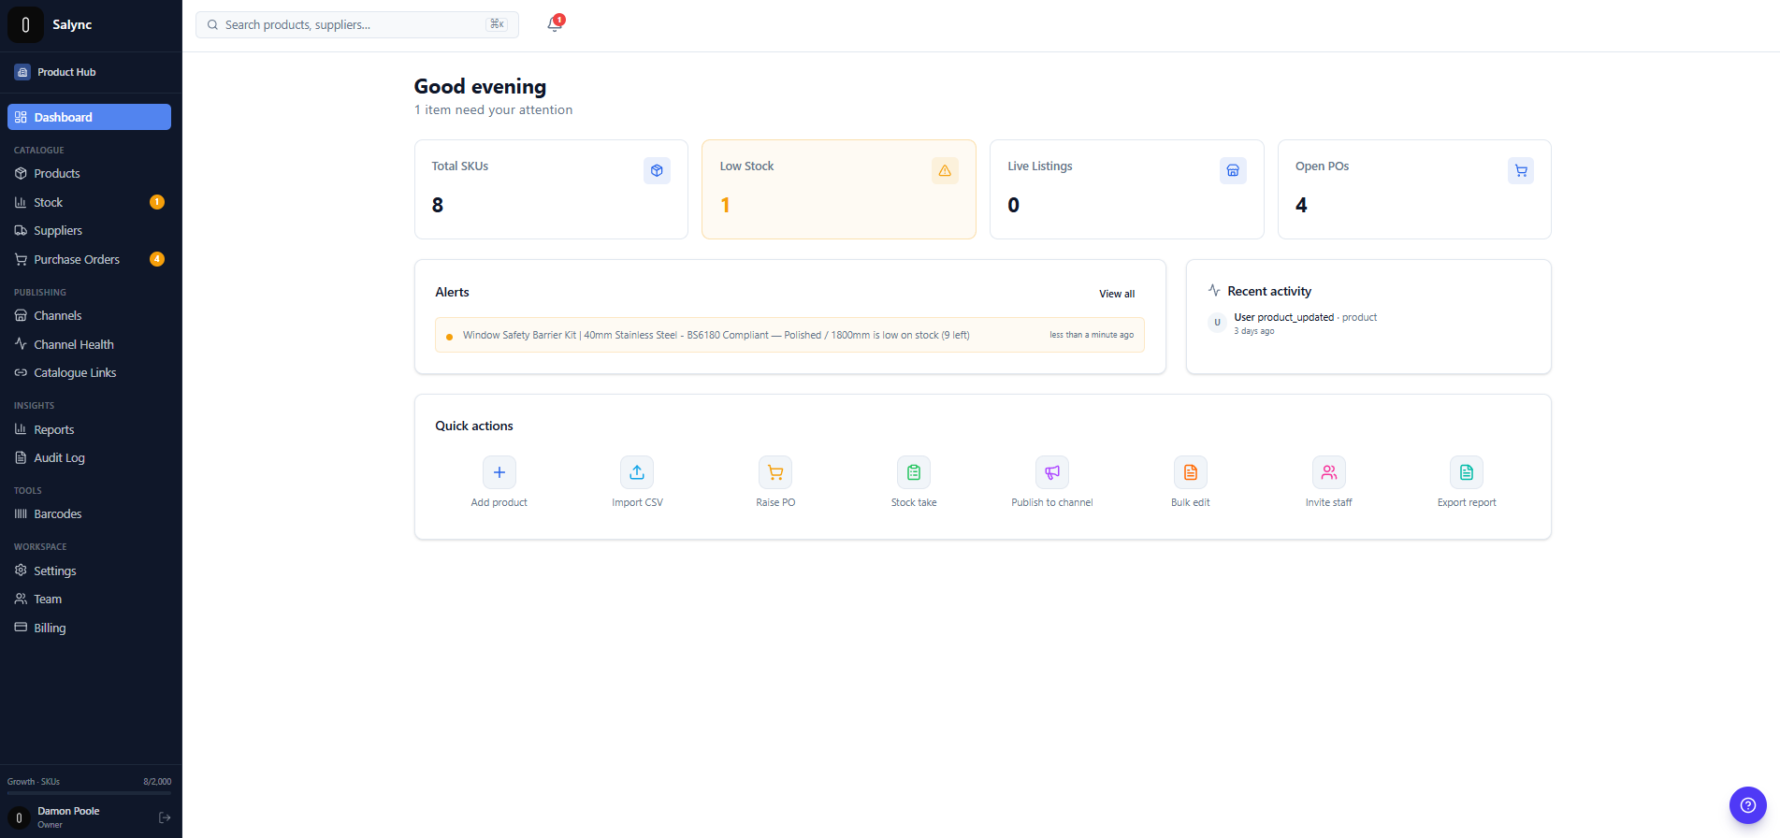Click the Add product plus icon
Image resolution: width=1780 pixels, height=838 pixels.
click(499, 472)
